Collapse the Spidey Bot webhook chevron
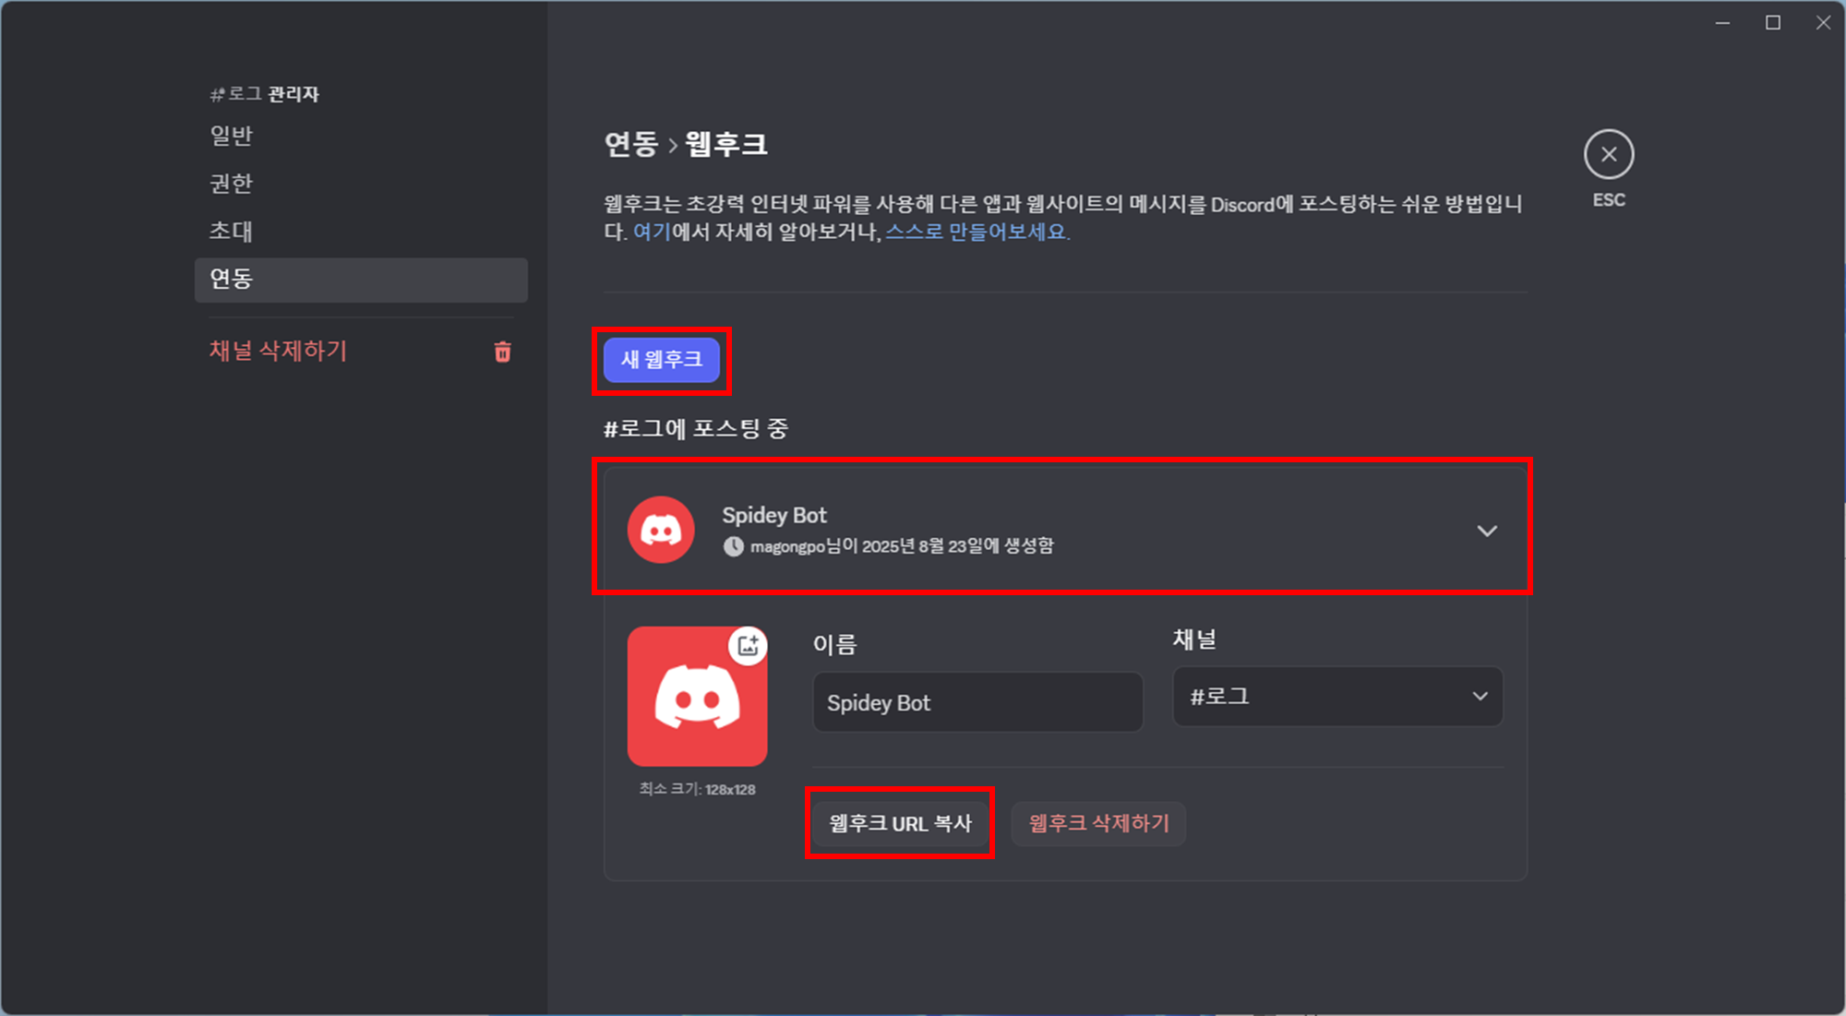Viewport: 1846px width, 1016px height. pos(1487,531)
